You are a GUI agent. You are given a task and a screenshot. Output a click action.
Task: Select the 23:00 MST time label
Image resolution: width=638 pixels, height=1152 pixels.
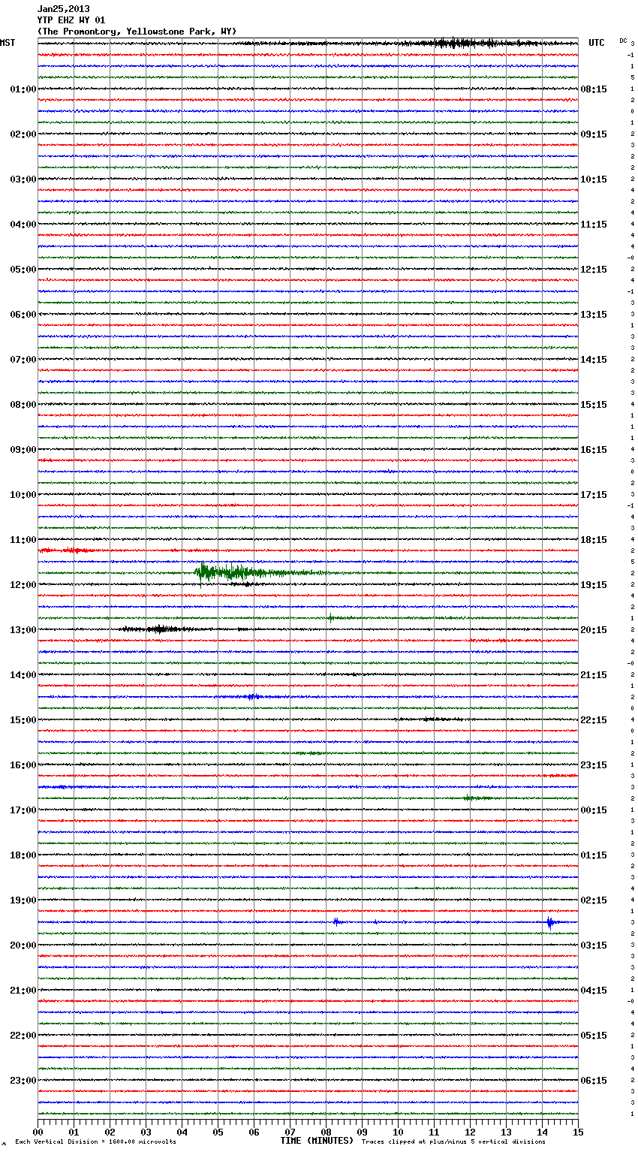coord(23,1081)
